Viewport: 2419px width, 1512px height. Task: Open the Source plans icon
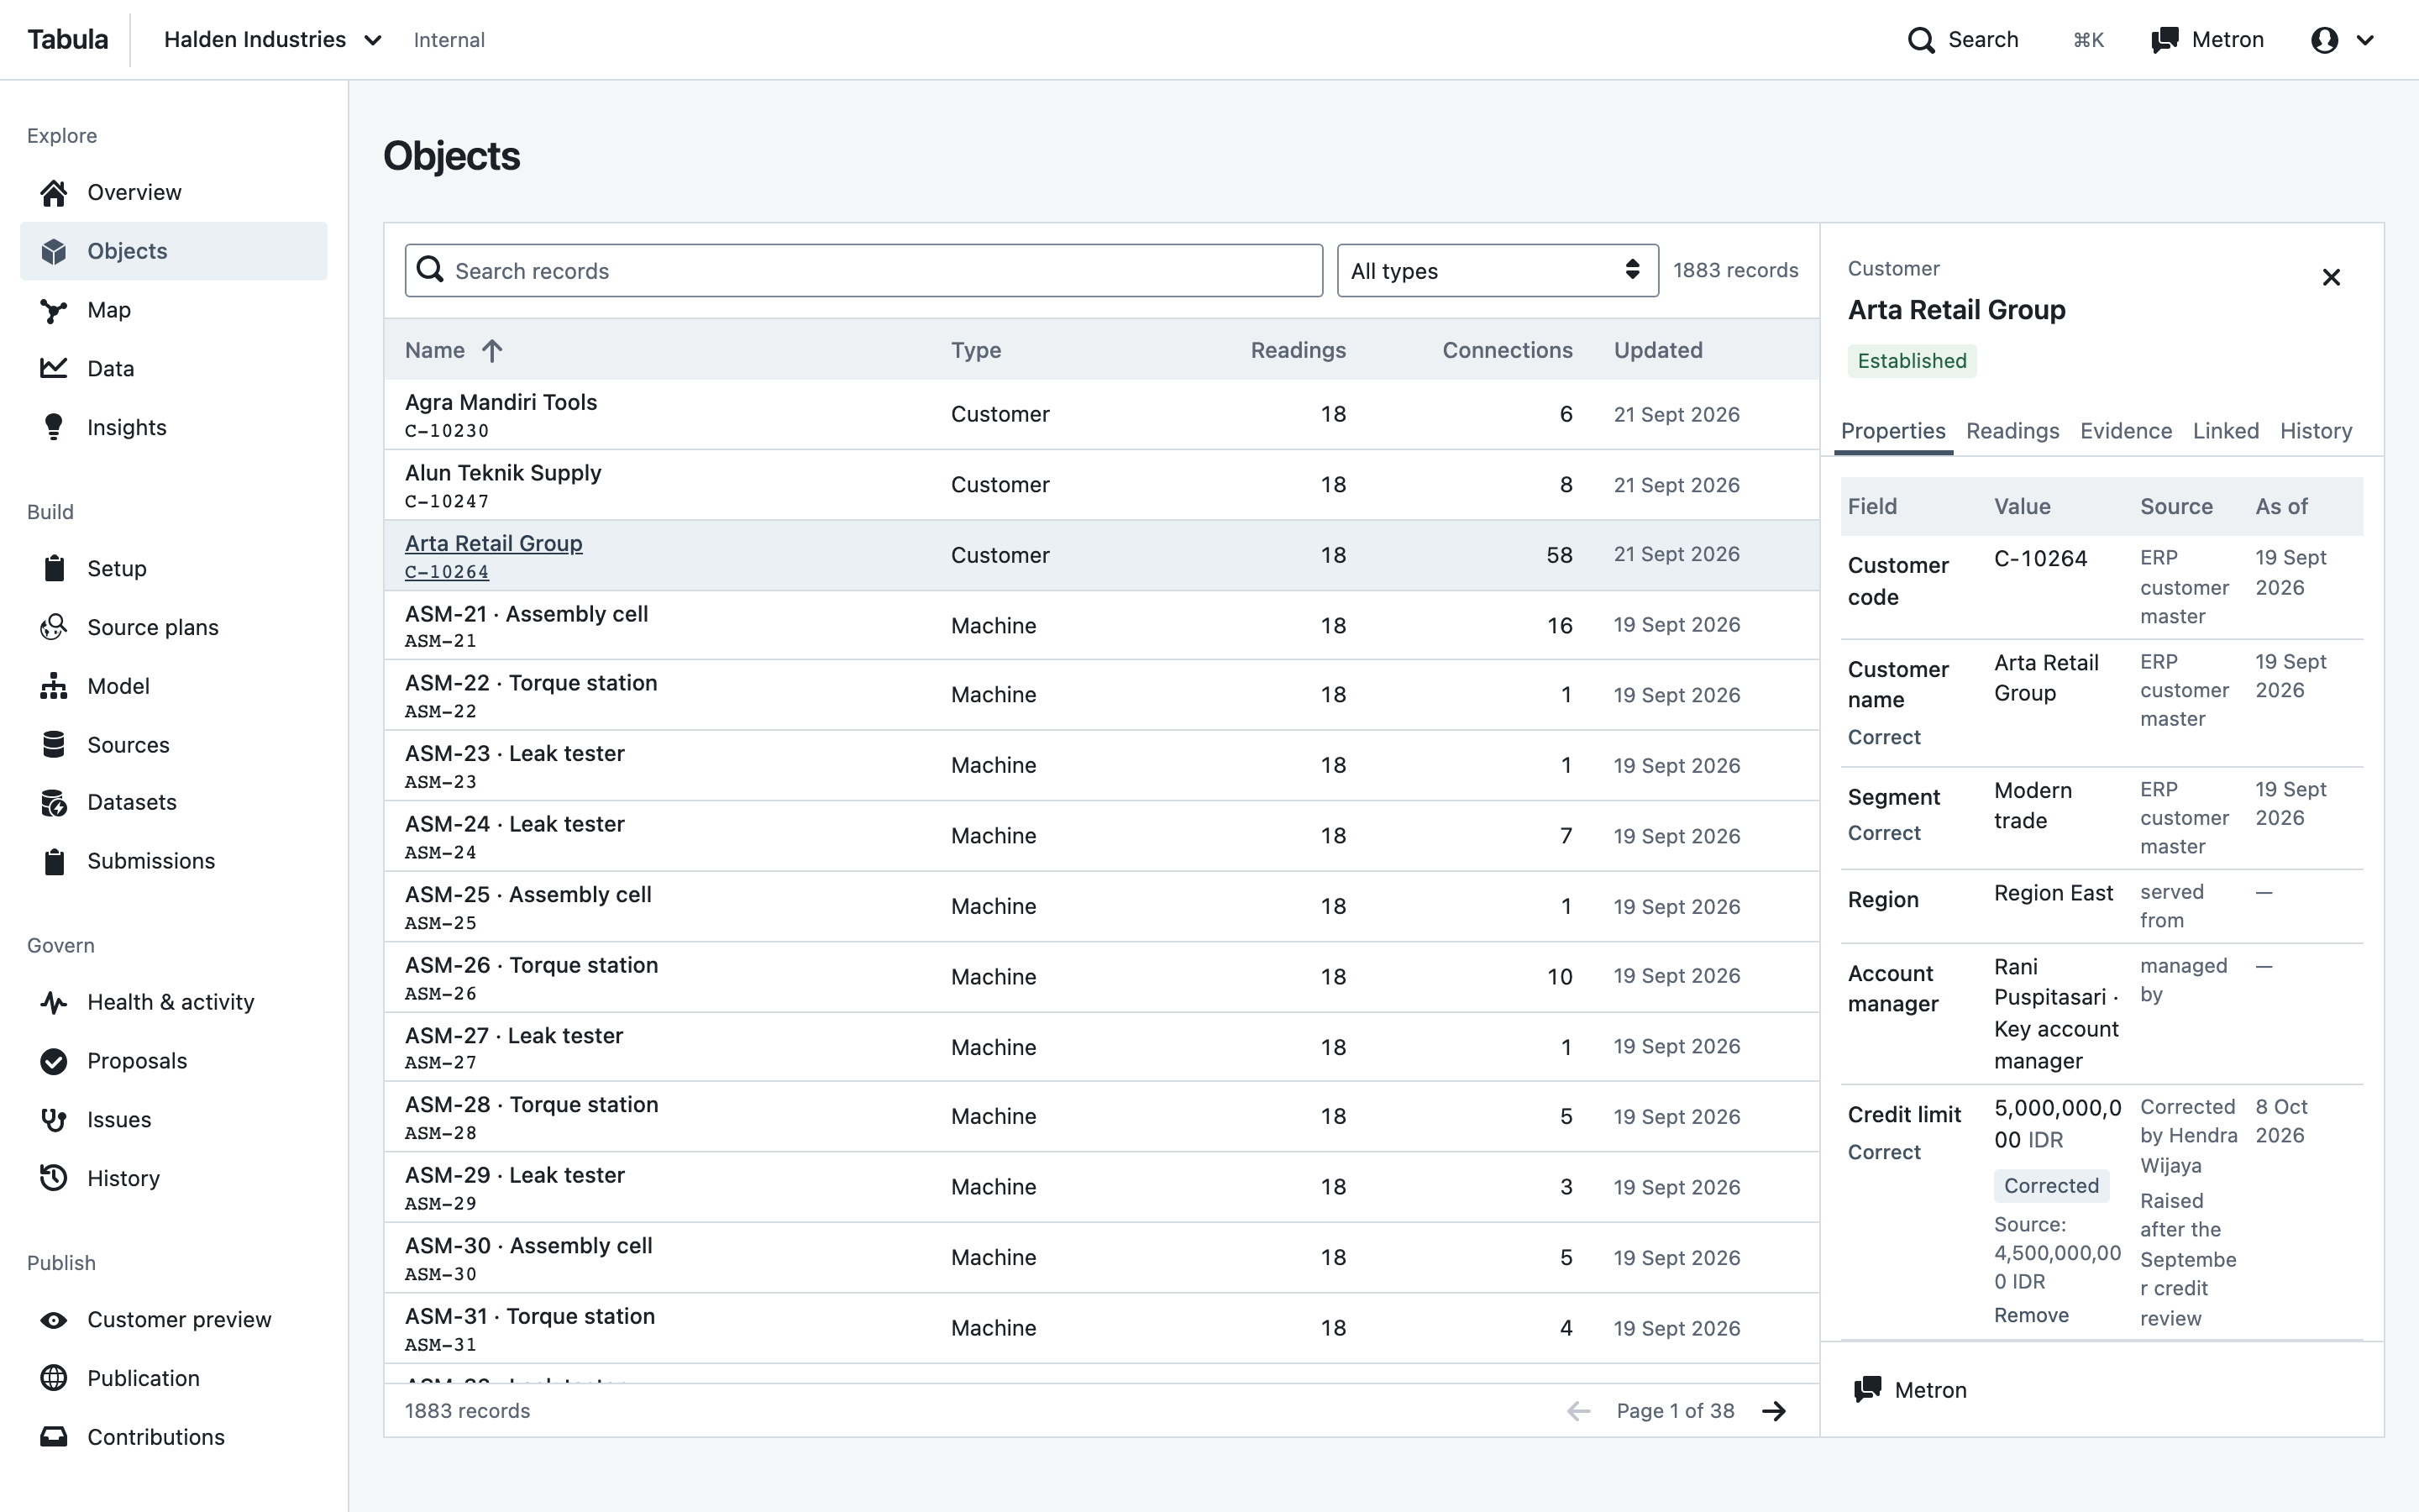54,627
